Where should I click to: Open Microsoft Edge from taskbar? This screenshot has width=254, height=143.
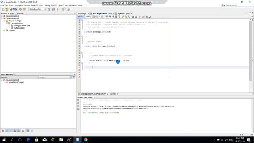pyautogui.click(x=28, y=139)
